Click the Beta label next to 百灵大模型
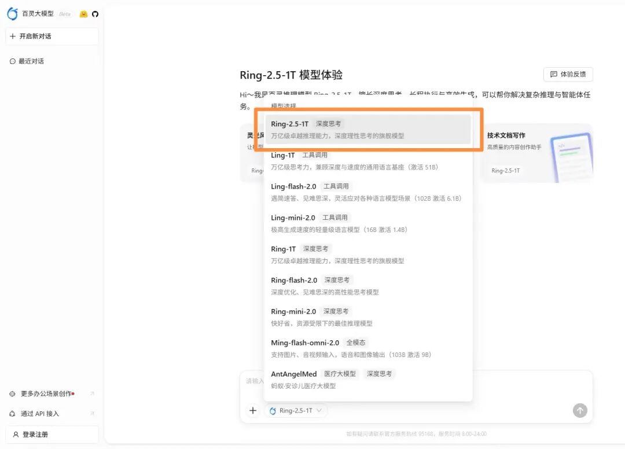Screen dimensions: 625x449 pyautogui.click(x=65, y=14)
